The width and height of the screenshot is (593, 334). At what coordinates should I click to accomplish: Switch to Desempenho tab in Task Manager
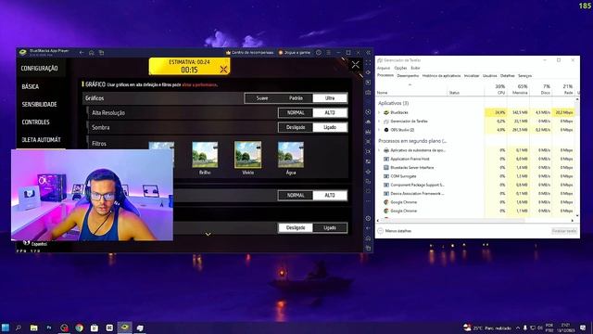coord(408,76)
